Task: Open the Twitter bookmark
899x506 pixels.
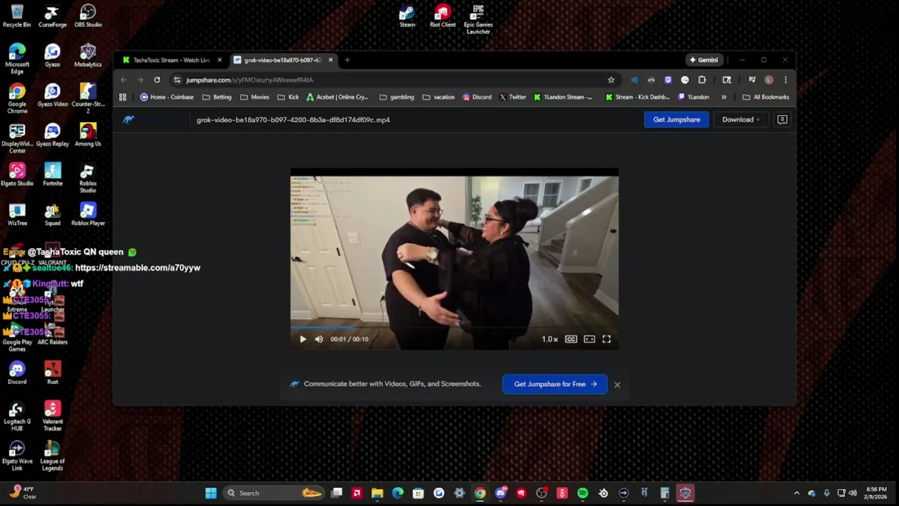Action: [x=513, y=97]
